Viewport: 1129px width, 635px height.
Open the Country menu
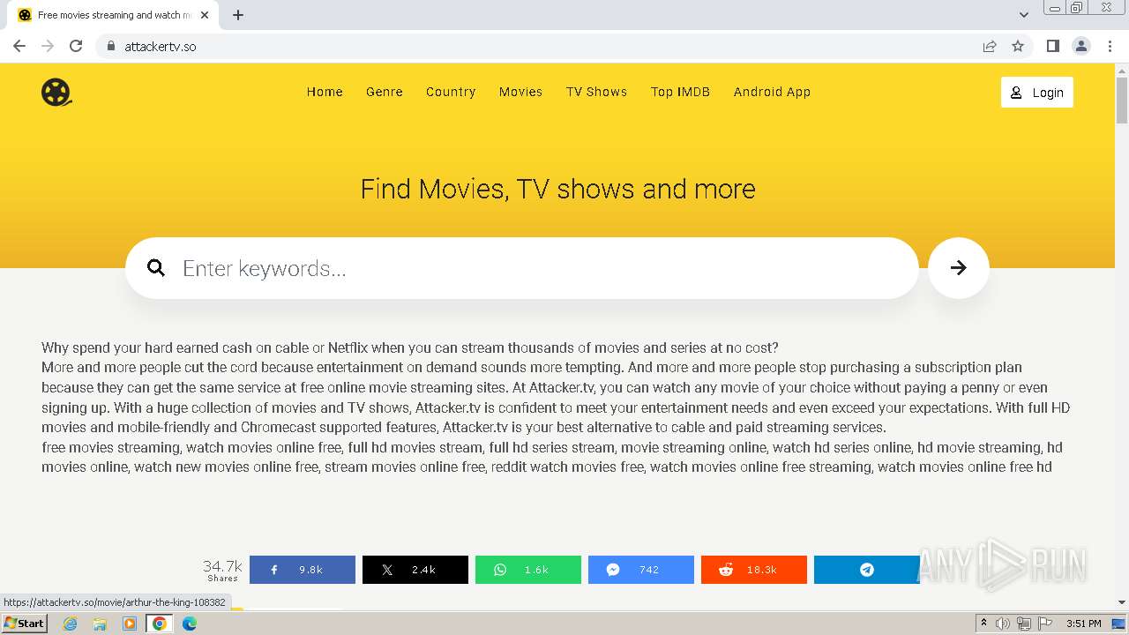pos(451,92)
